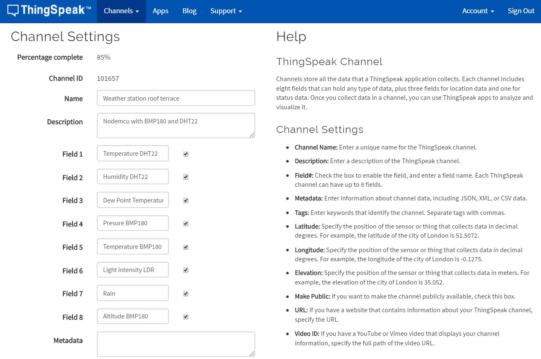
Task: Disable the Field 3 Dew Point checkbox
Action: [x=186, y=200]
